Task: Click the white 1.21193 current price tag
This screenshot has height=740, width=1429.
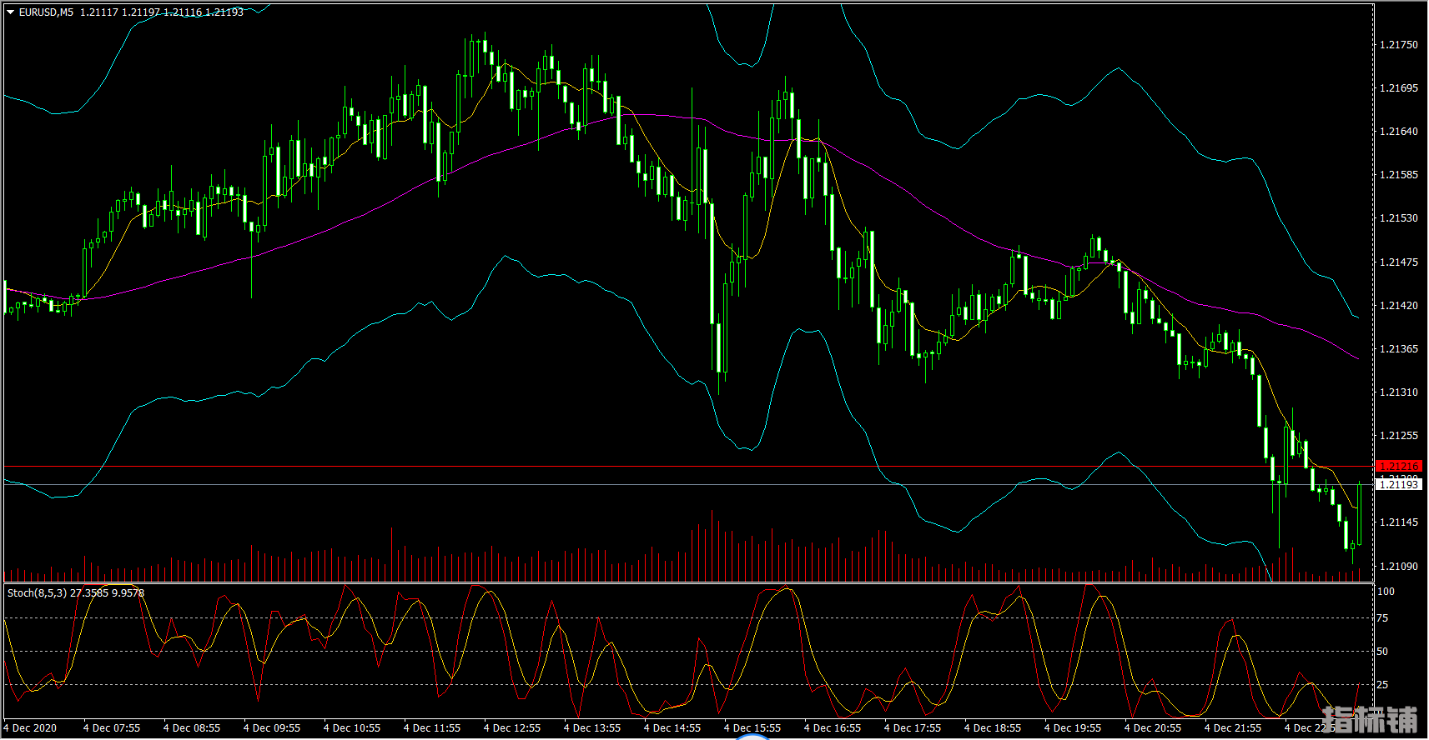Action: (1398, 484)
